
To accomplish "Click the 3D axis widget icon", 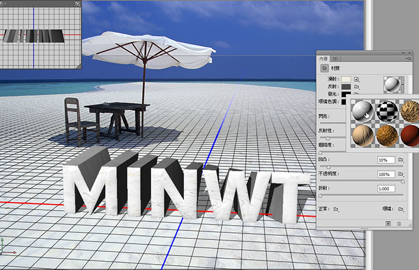I will click(x=4, y=245).
